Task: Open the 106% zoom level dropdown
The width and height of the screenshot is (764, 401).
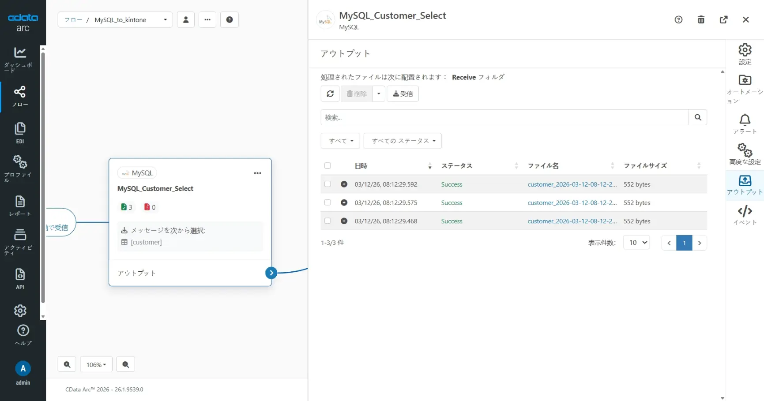Action: click(96, 364)
